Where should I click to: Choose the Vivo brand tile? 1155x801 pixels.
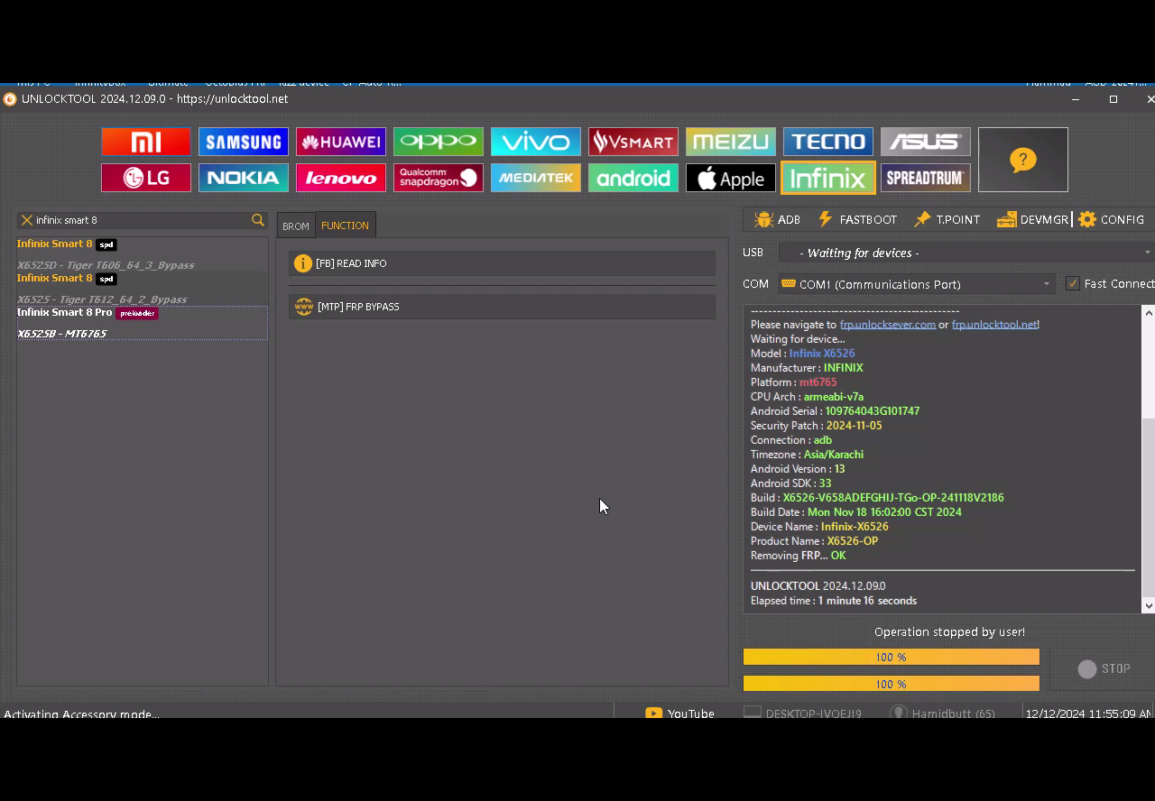(x=536, y=142)
